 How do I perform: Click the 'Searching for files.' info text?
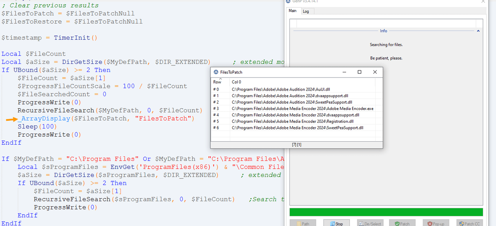click(386, 45)
